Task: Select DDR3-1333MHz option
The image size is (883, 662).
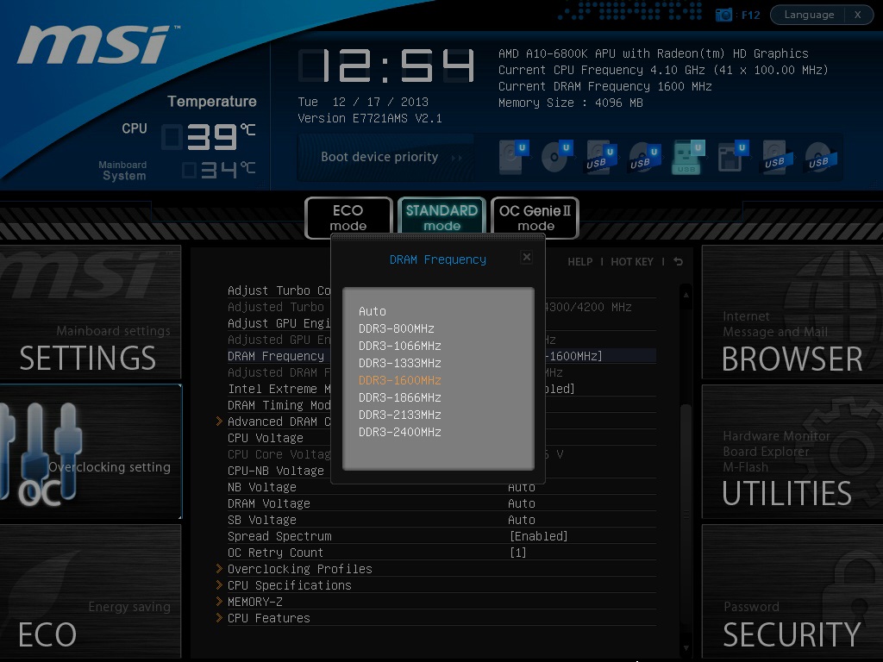Action: pyautogui.click(x=400, y=363)
